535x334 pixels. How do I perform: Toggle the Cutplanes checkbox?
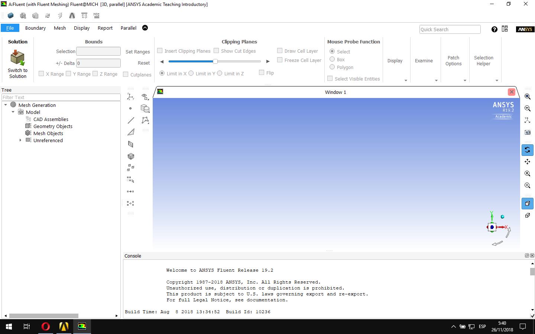[126, 74]
